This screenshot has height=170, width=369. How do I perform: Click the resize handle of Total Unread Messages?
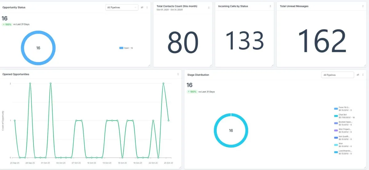pos(365,65)
